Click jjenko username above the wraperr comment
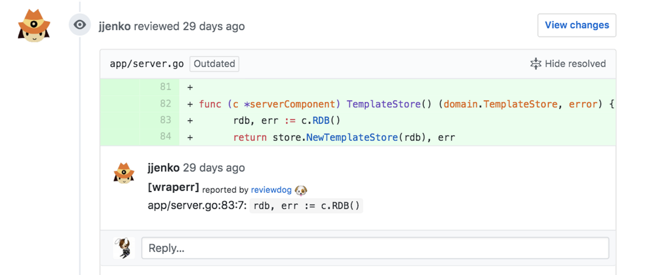Screen dimensions: 648x275 [x=163, y=168]
